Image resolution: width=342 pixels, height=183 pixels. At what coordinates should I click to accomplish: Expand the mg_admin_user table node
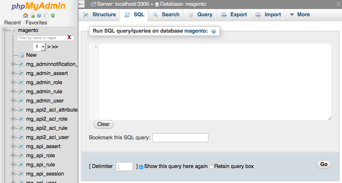coord(13,100)
